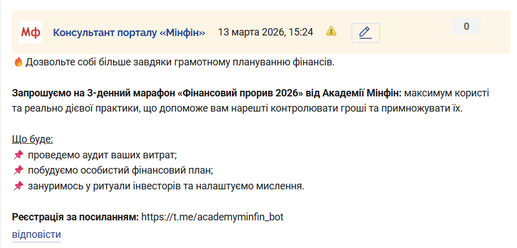Screen dimensions: 517x248
Task: Click the bold 'Реєстрація за посиланням:' label
Action: pyautogui.click(x=75, y=216)
